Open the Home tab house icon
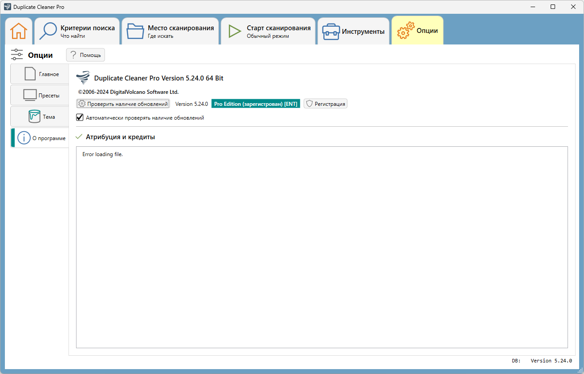This screenshot has height=374, width=584. pos(19,31)
